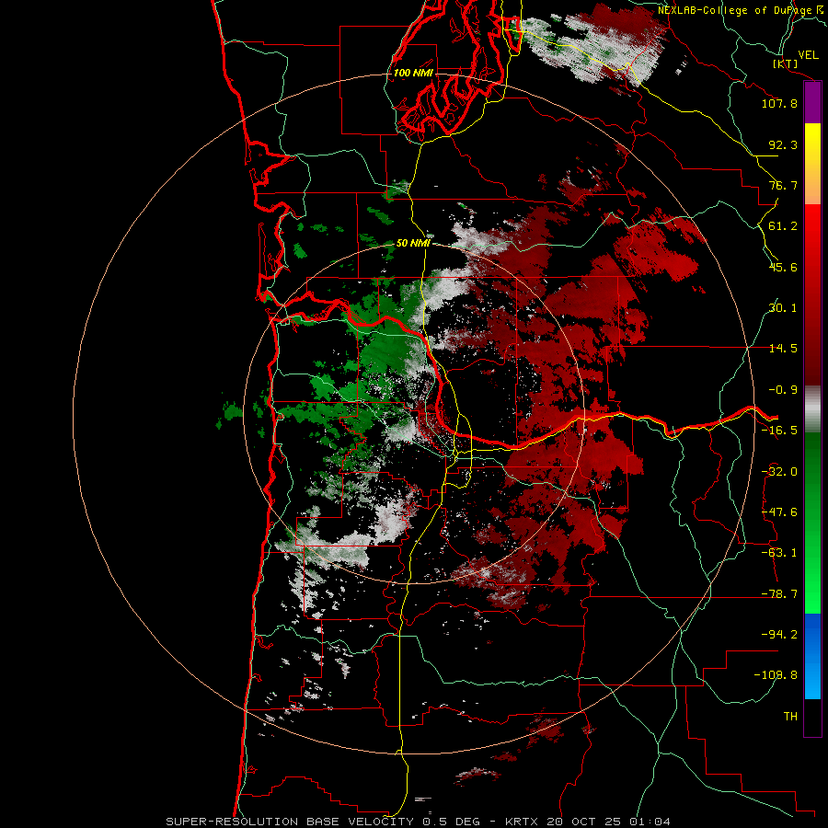Image resolution: width=828 pixels, height=828 pixels.
Task: Select the 76.7 velocity scale value
Action: tap(783, 185)
